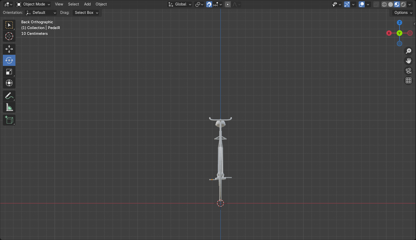Open the Add menu
This screenshot has width=416, height=240.
coord(87,4)
